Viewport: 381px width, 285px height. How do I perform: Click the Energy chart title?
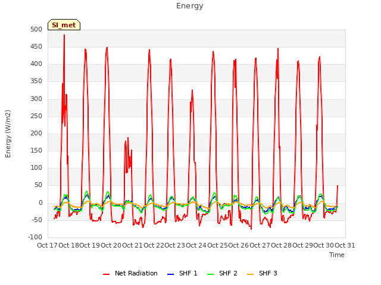(x=189, y=6)
